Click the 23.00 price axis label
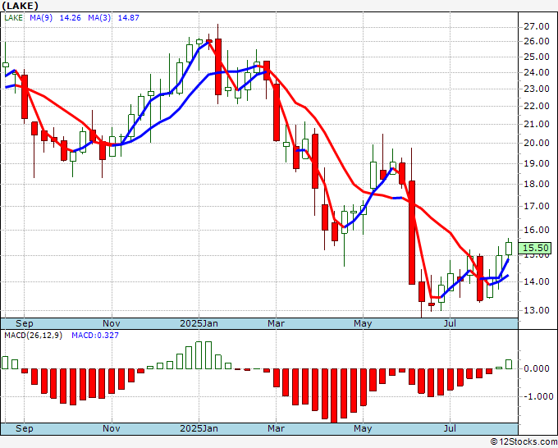 point(537,89)
